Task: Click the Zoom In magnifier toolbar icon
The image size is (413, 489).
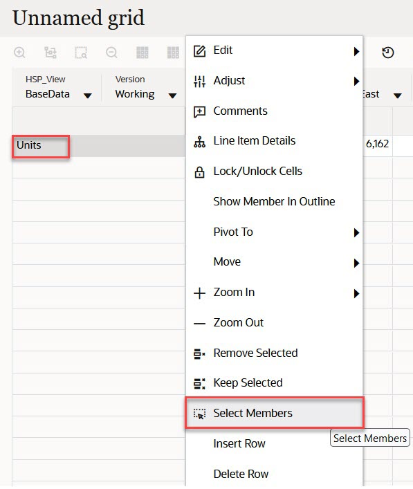Action: 19,53
